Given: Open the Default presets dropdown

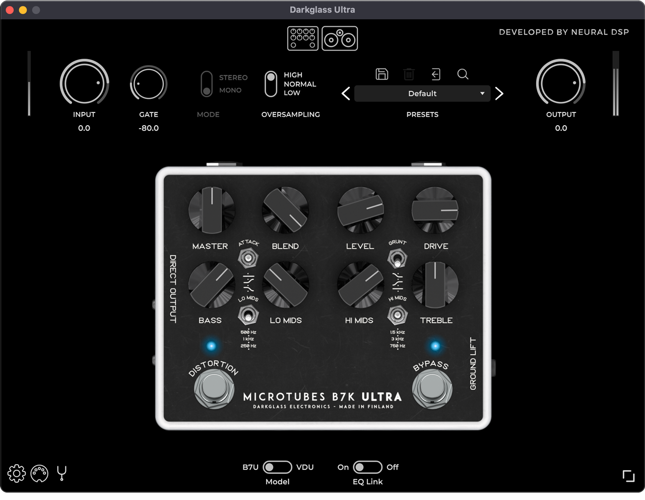Looking at the screenshot, I should 422,93.
